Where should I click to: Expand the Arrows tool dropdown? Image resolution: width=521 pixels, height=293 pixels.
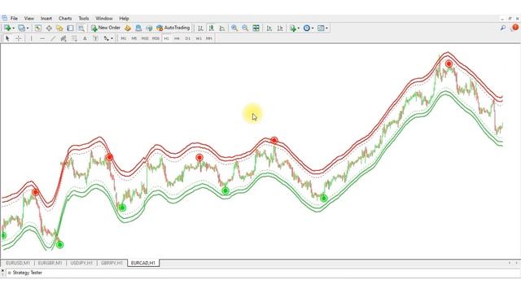[112, 38]
